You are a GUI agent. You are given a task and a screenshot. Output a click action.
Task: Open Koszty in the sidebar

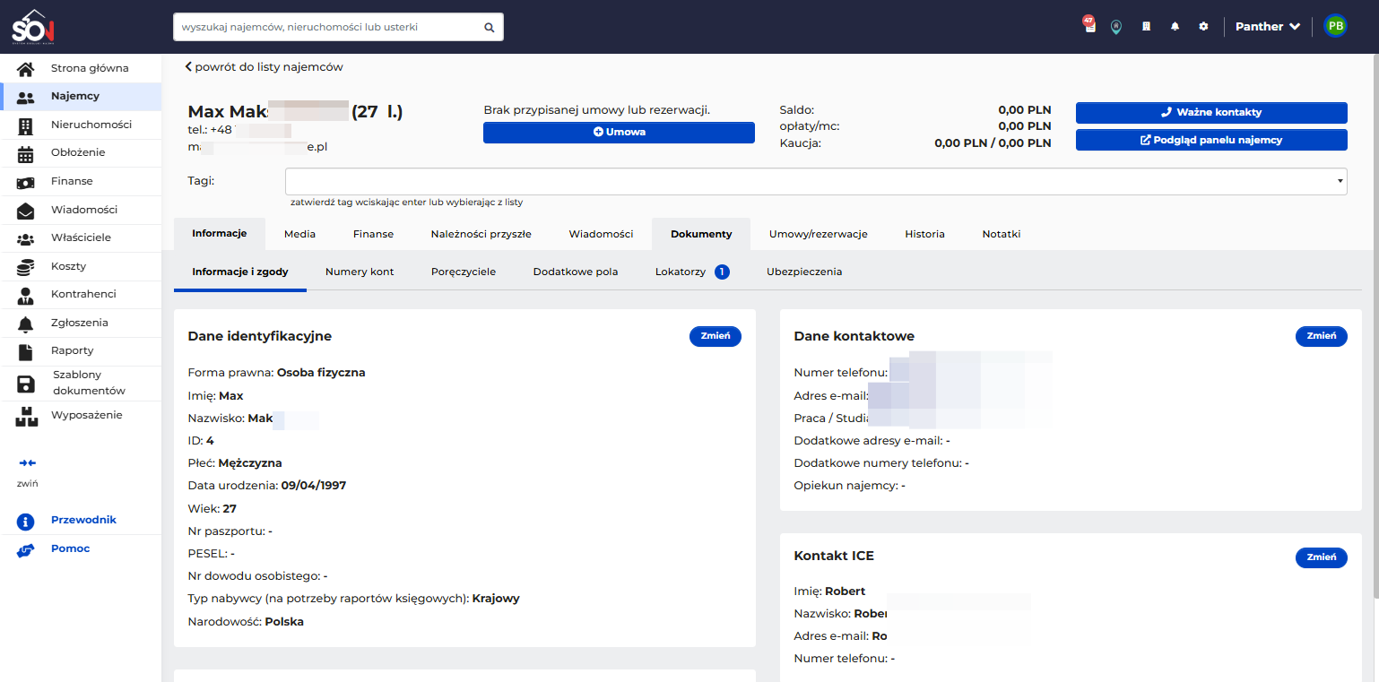tap(81, 266)
